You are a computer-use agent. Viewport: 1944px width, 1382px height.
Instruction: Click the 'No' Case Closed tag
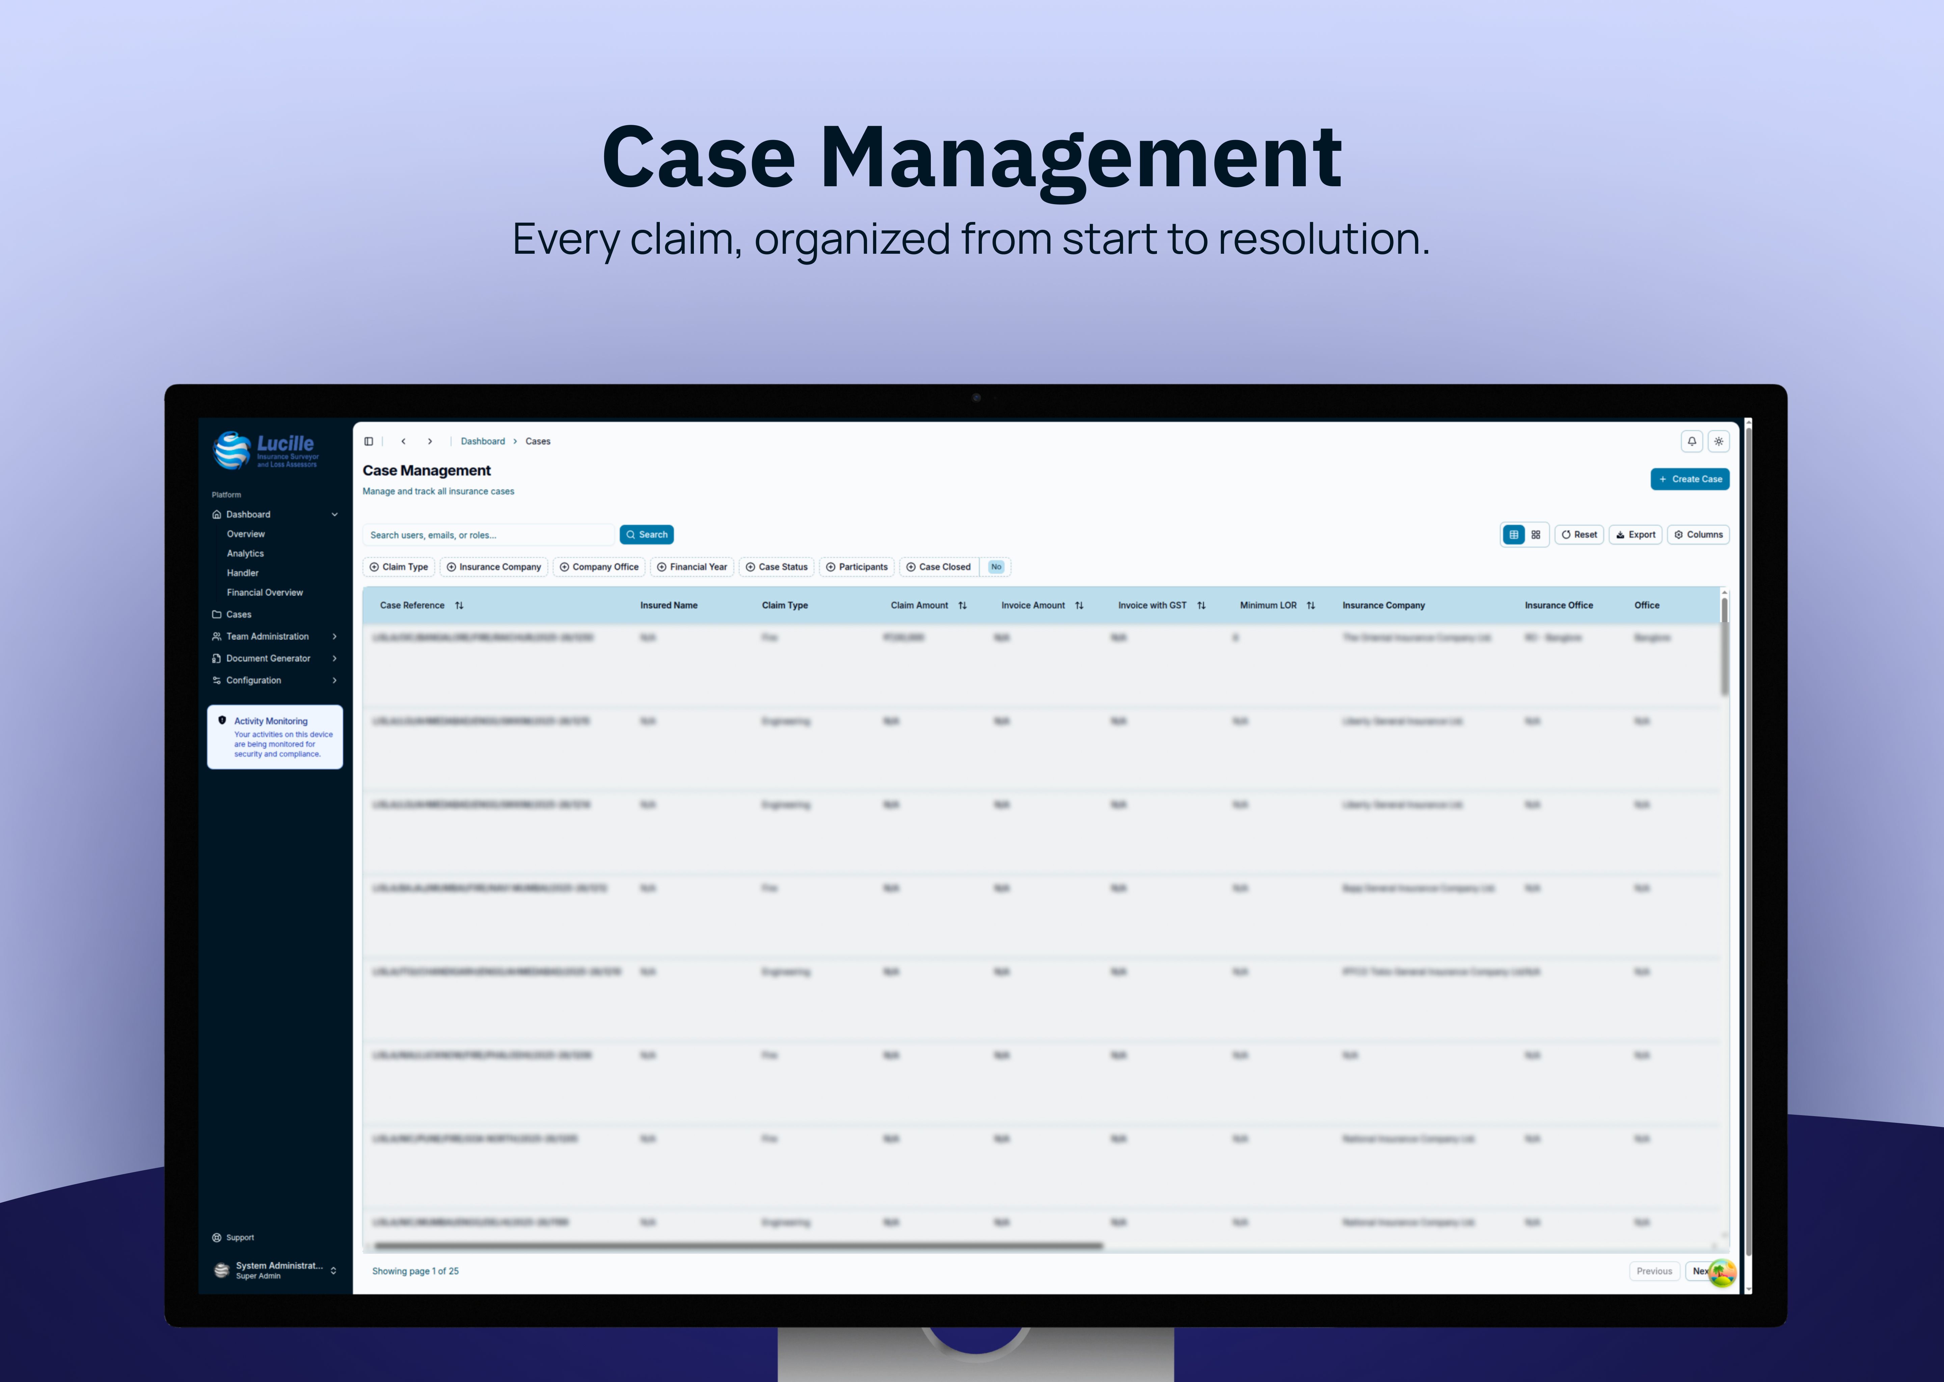click(x=996, y=567)
